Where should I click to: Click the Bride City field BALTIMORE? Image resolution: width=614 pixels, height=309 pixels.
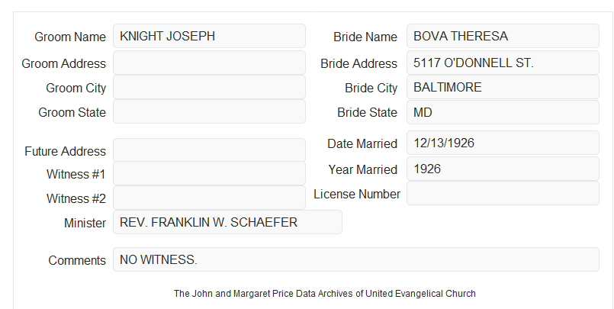[x=503, y=87]
